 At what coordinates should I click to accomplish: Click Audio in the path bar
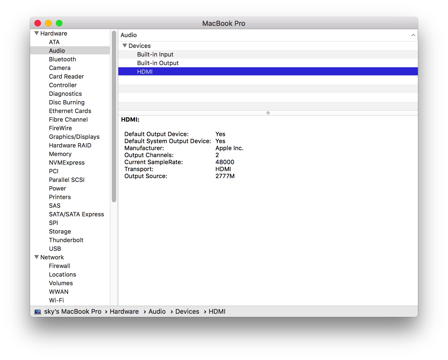tap(157, 312)
